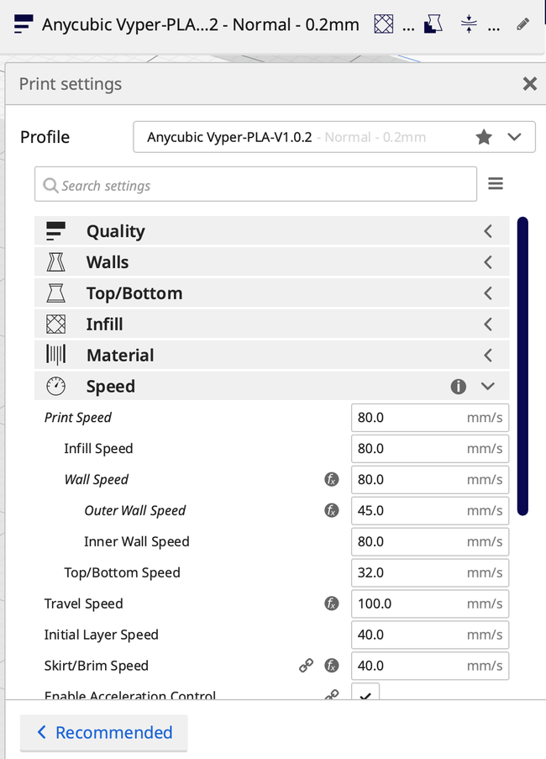Click the Search settings field
The image size is (546, 759).
(252, 183)
